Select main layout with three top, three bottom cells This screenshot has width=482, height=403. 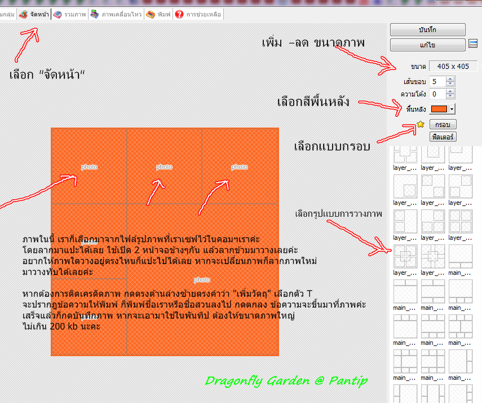pyautogui.click(x=433, y=326)
